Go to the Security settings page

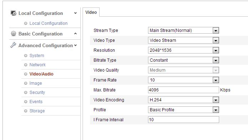(37, 92)
